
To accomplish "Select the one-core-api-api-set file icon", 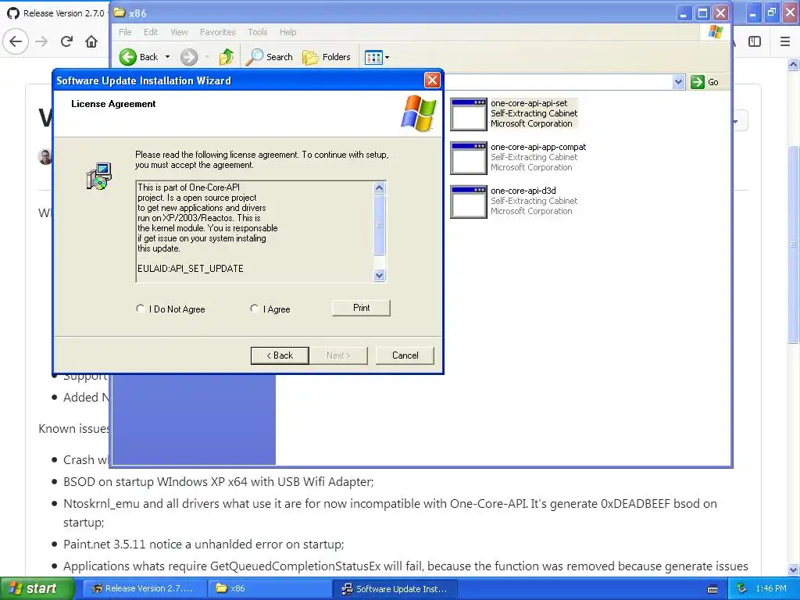I will (x=469, y=114).
